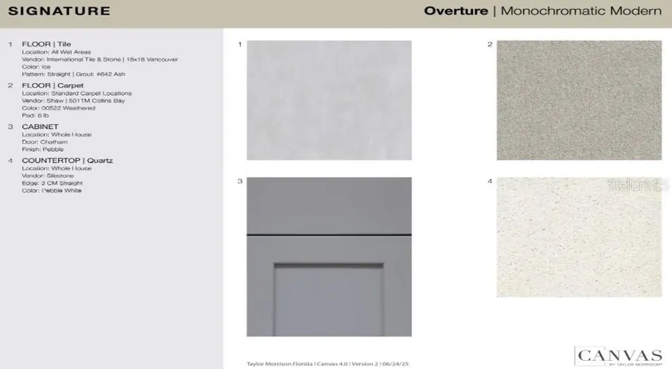The image size is (672, 369).
Task: Select the FLOOR | Carpet list heading
Action: (x=52, y=85)
